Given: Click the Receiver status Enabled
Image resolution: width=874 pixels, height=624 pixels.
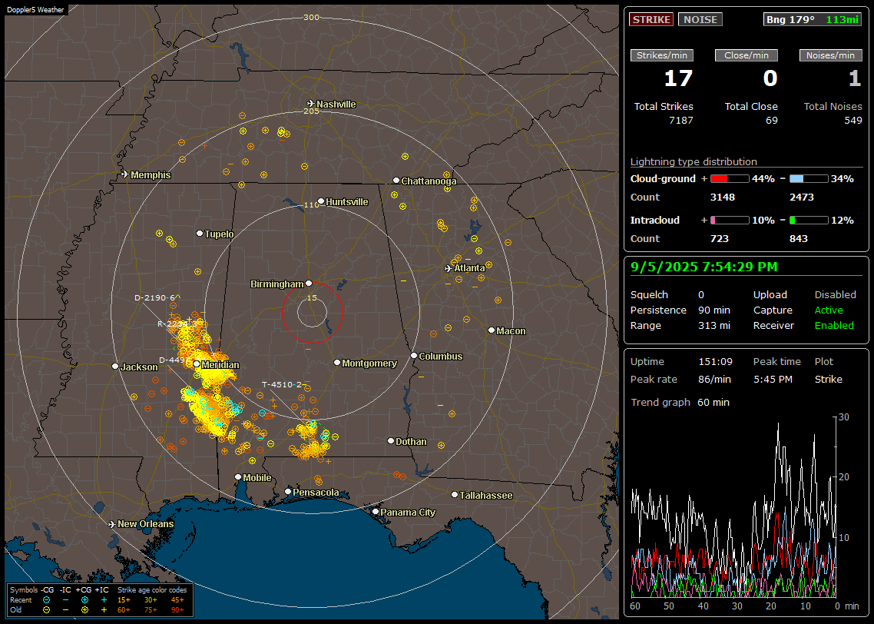Looking at the screenshot, I should [834, 326].
